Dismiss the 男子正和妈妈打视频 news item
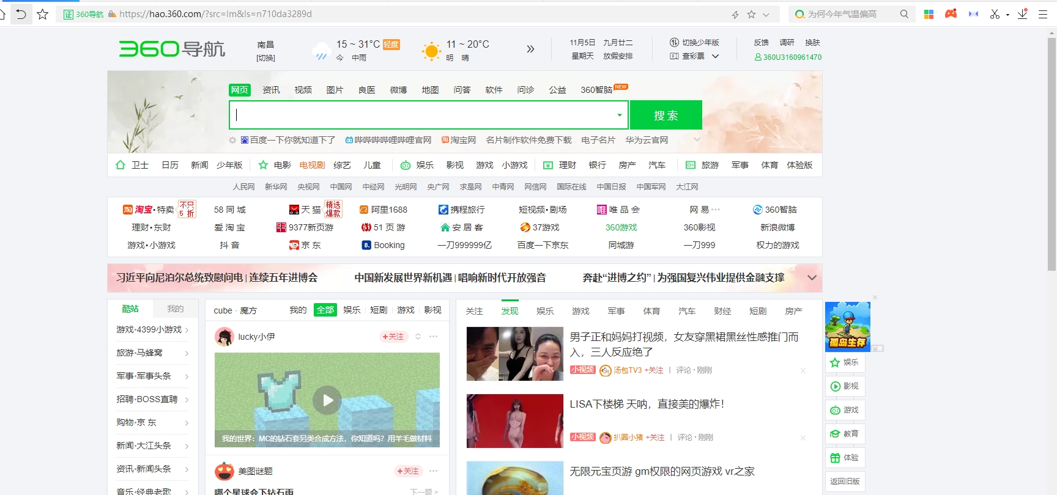 (803, 370)
